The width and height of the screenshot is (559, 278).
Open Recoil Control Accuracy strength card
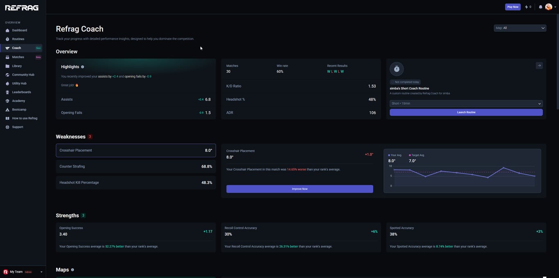tap(301, 237)
